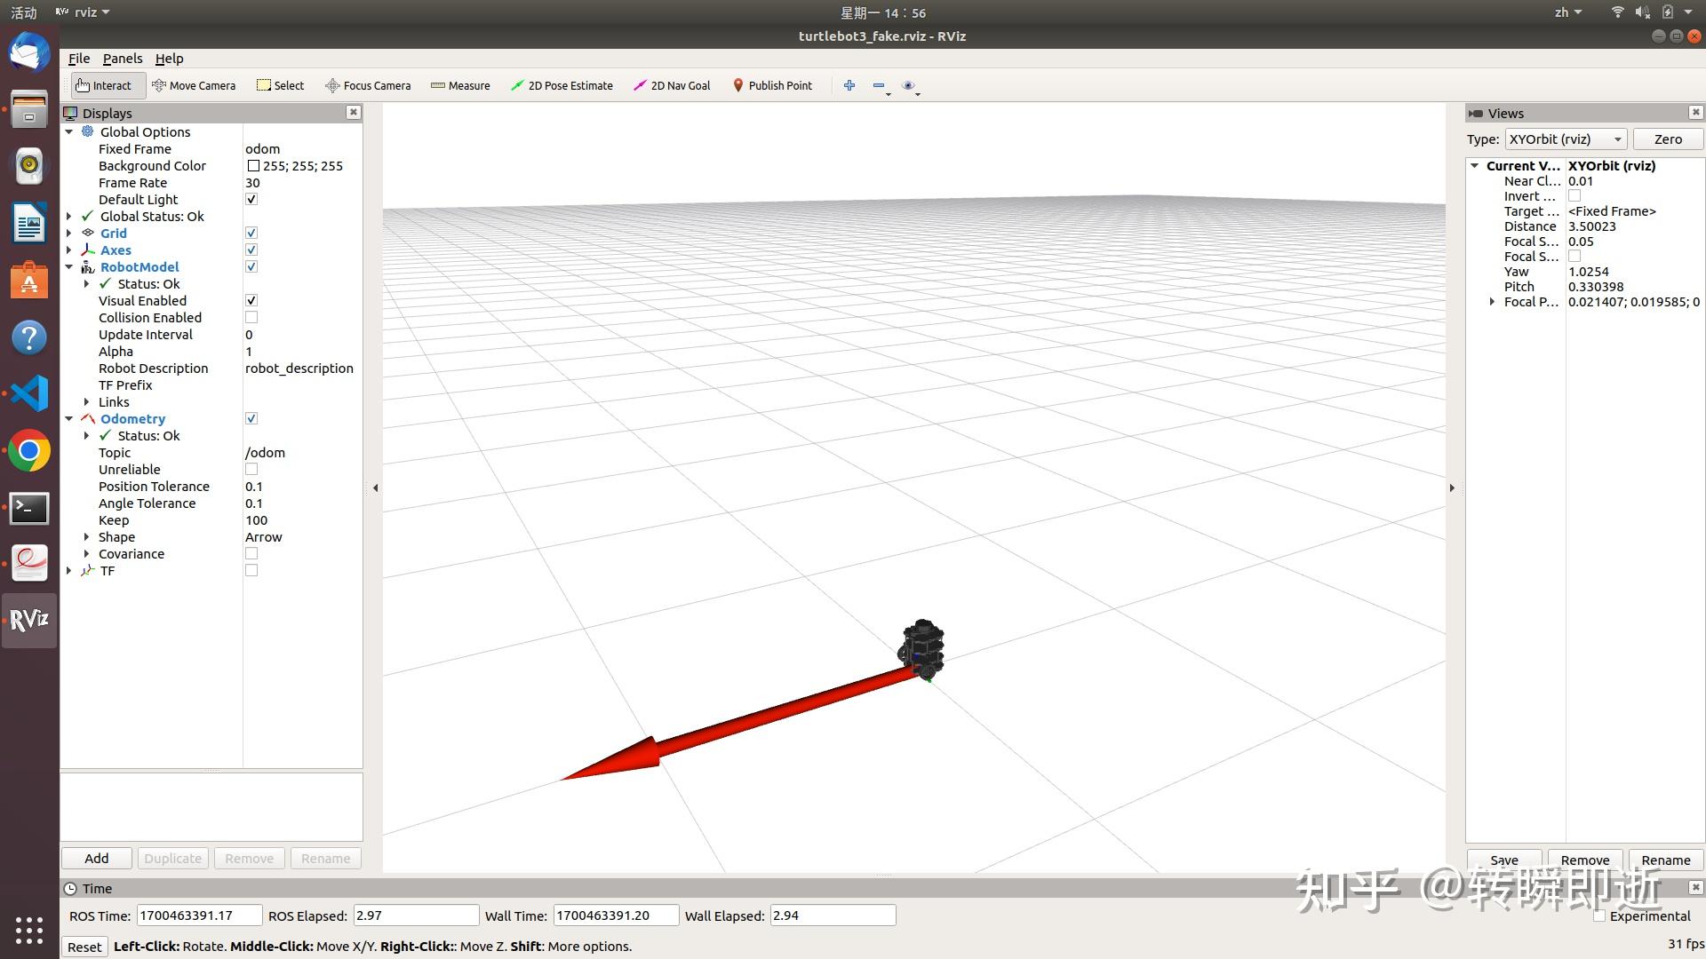Open the XYOrbit view type dropdown
The height and width of the screenshot is (959, 1706).
[x=1566, y=139]
